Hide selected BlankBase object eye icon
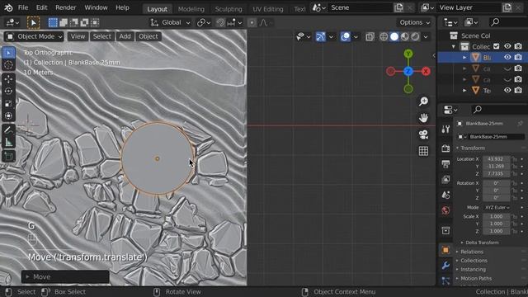The image size is (528, 297). tap(507, 57)
